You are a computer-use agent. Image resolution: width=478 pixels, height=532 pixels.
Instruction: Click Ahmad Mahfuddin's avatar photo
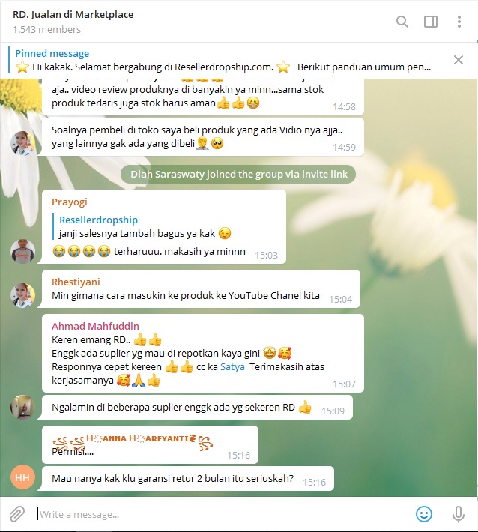coord(22,407)
